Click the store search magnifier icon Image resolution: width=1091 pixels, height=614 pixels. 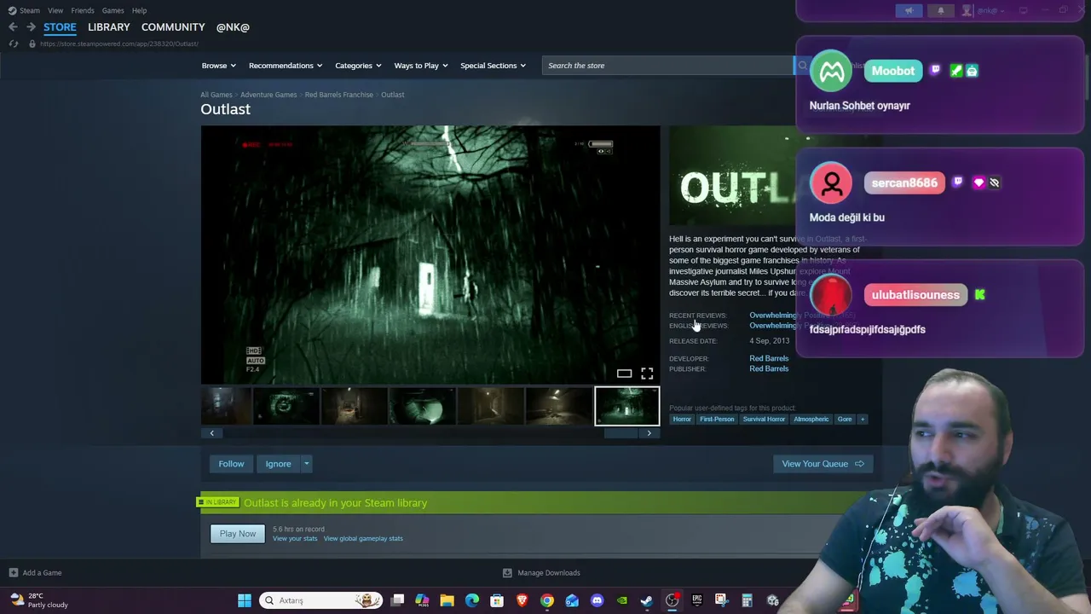coord(802,66)
